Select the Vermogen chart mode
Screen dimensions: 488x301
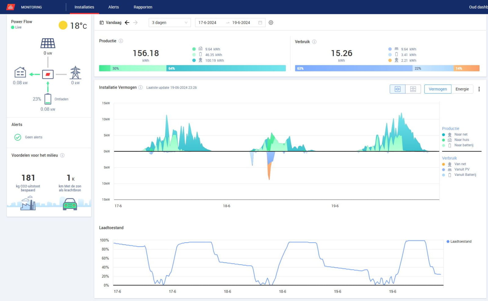(x=437, y=89)
